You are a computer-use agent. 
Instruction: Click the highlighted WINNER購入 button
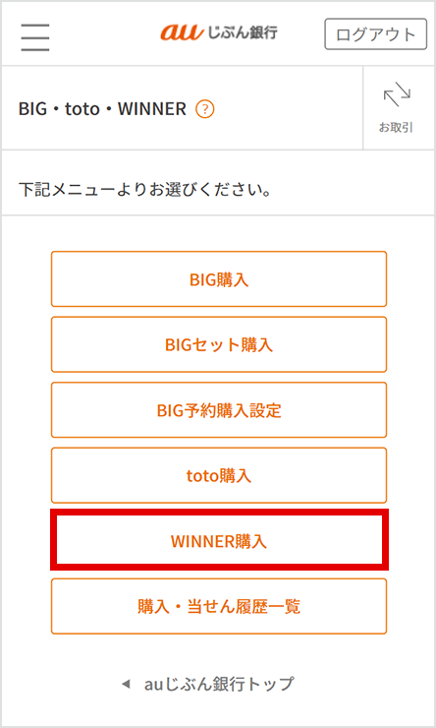pos(219,540)
